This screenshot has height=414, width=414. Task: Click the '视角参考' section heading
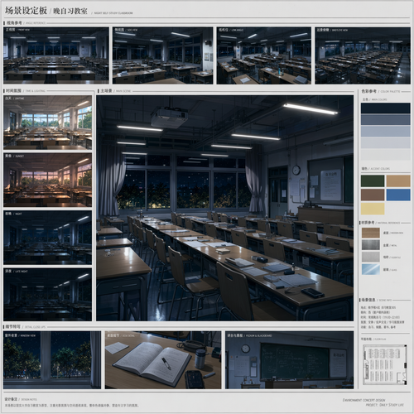click(14, 22)
